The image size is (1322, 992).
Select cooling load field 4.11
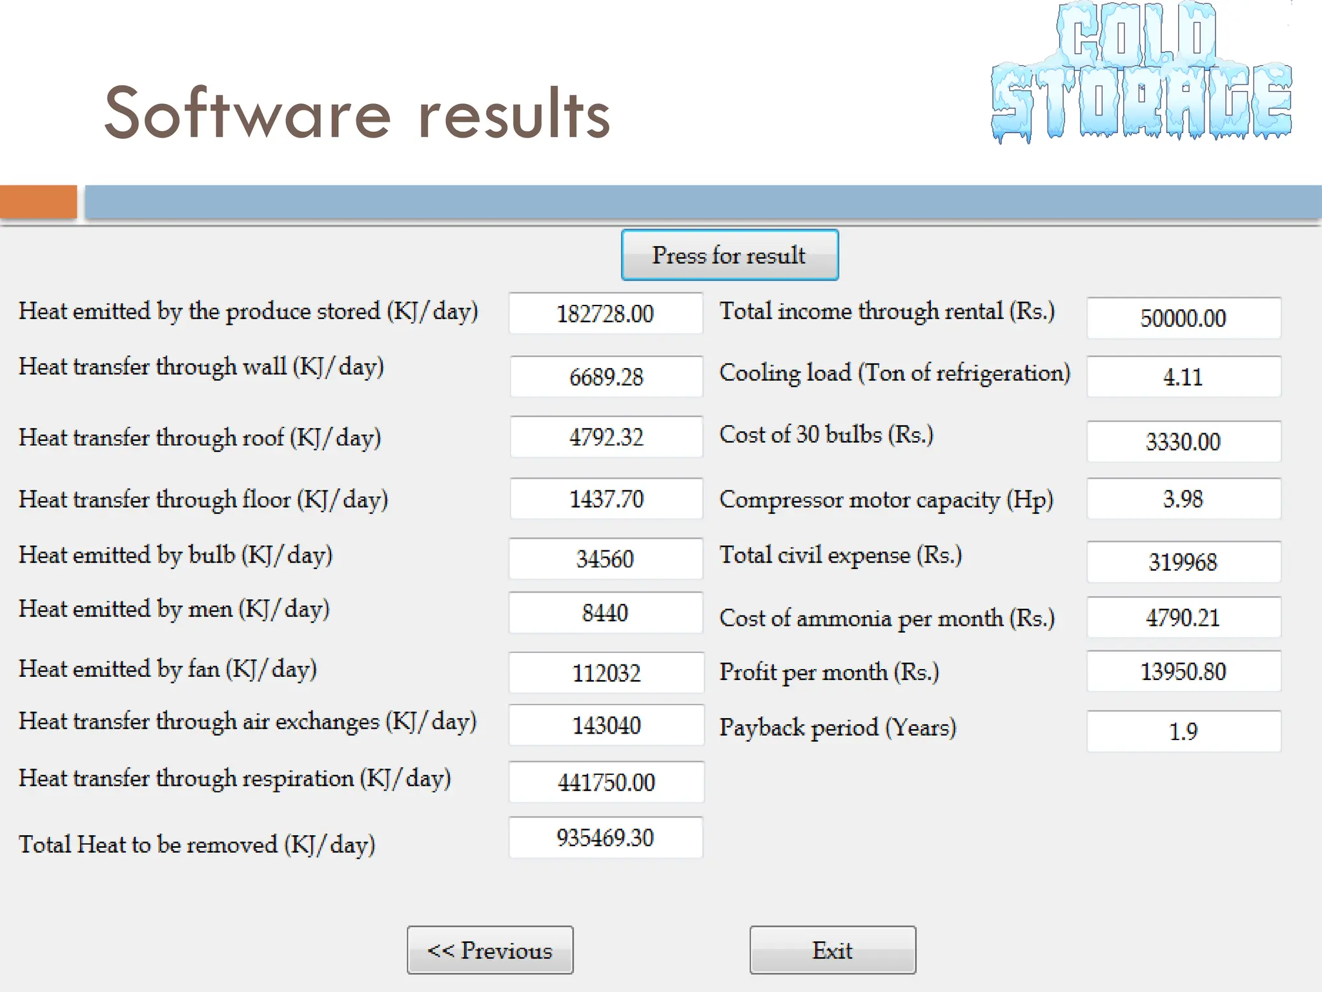tap(1184, 377)
